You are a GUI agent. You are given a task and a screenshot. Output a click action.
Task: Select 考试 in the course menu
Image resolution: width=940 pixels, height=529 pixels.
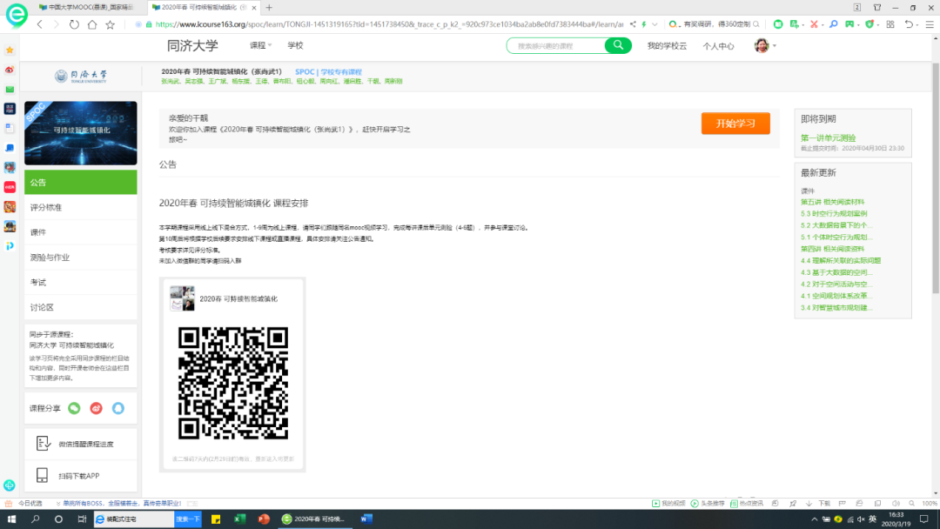(x=80, y=282)
